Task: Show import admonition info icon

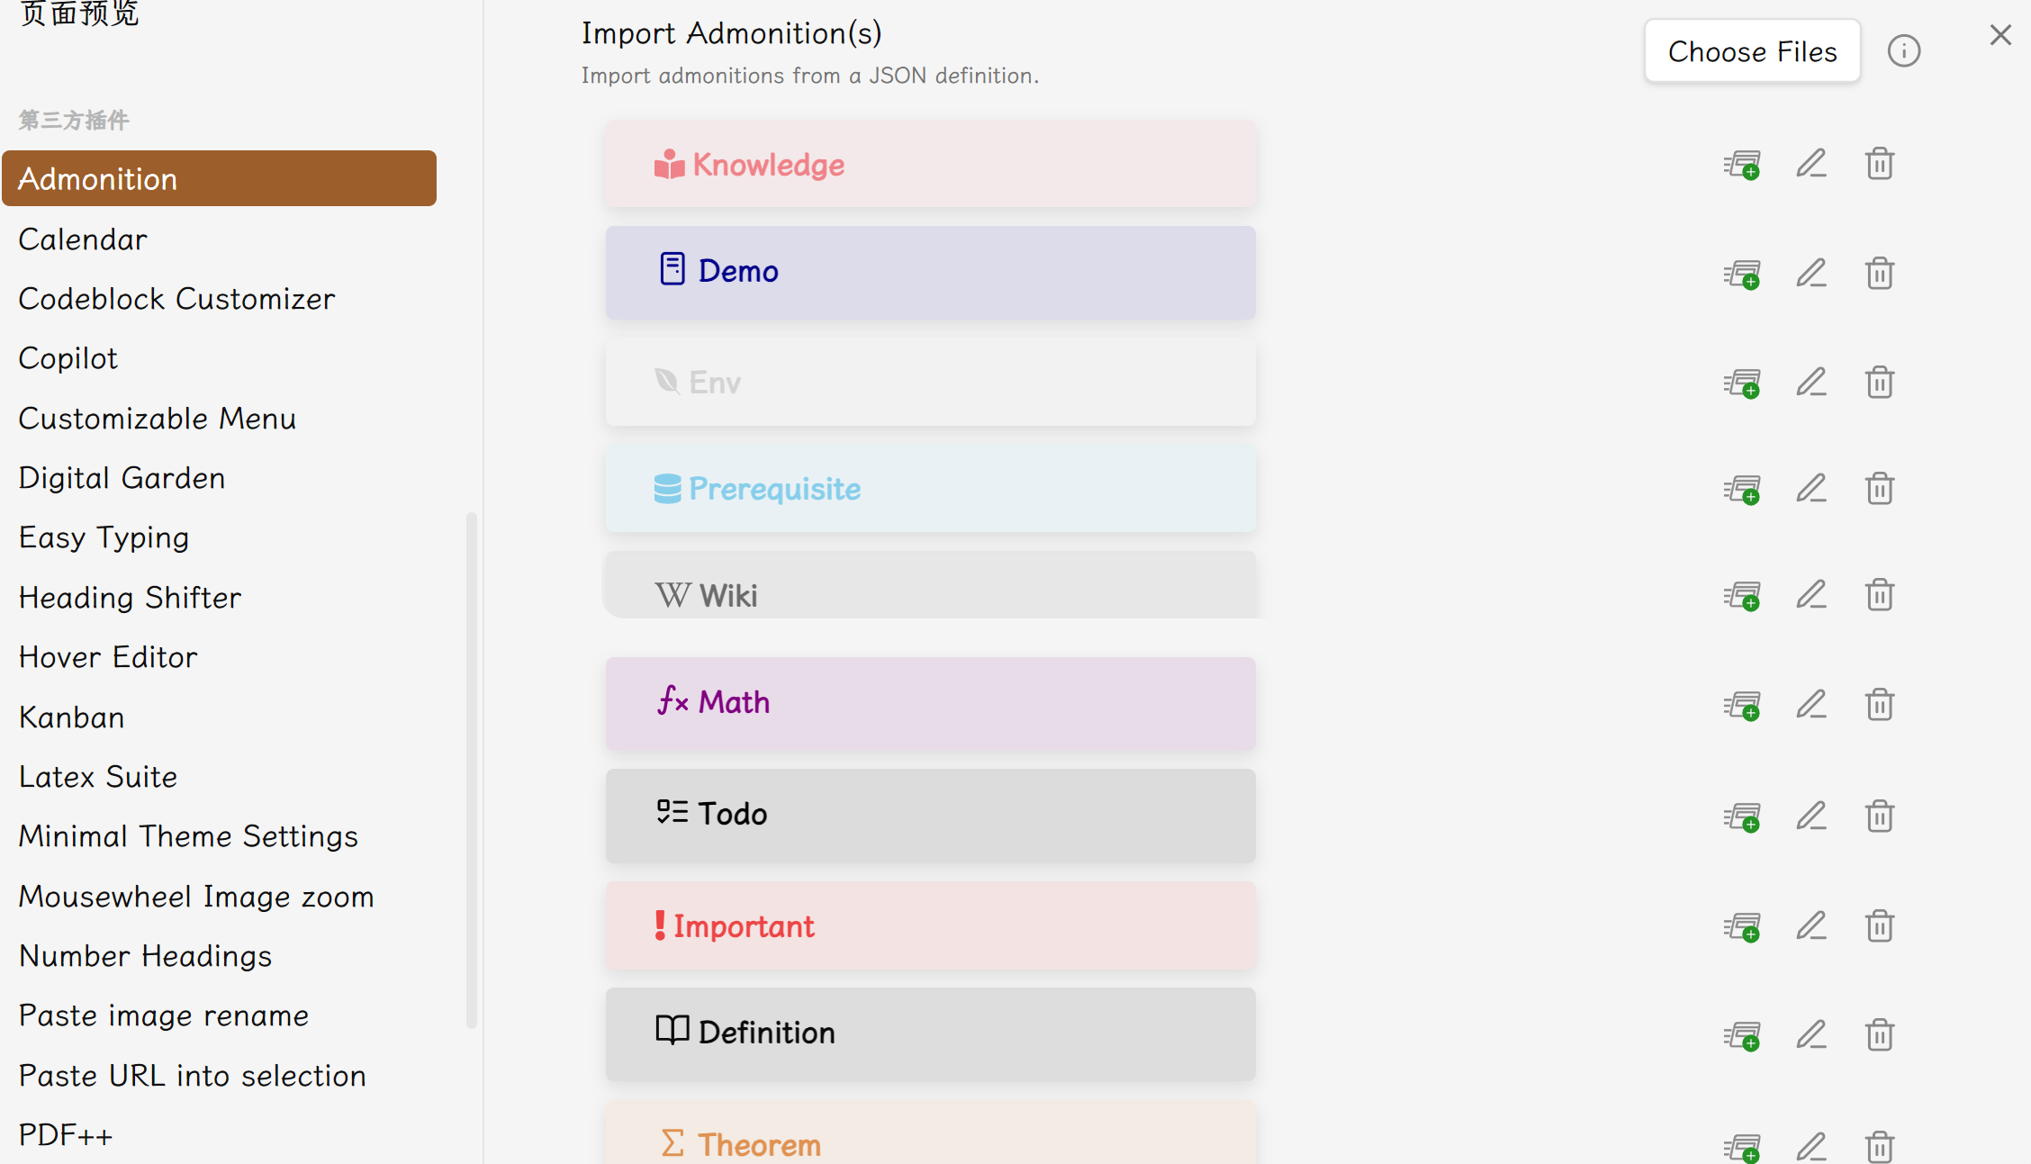Action: 1904,51
